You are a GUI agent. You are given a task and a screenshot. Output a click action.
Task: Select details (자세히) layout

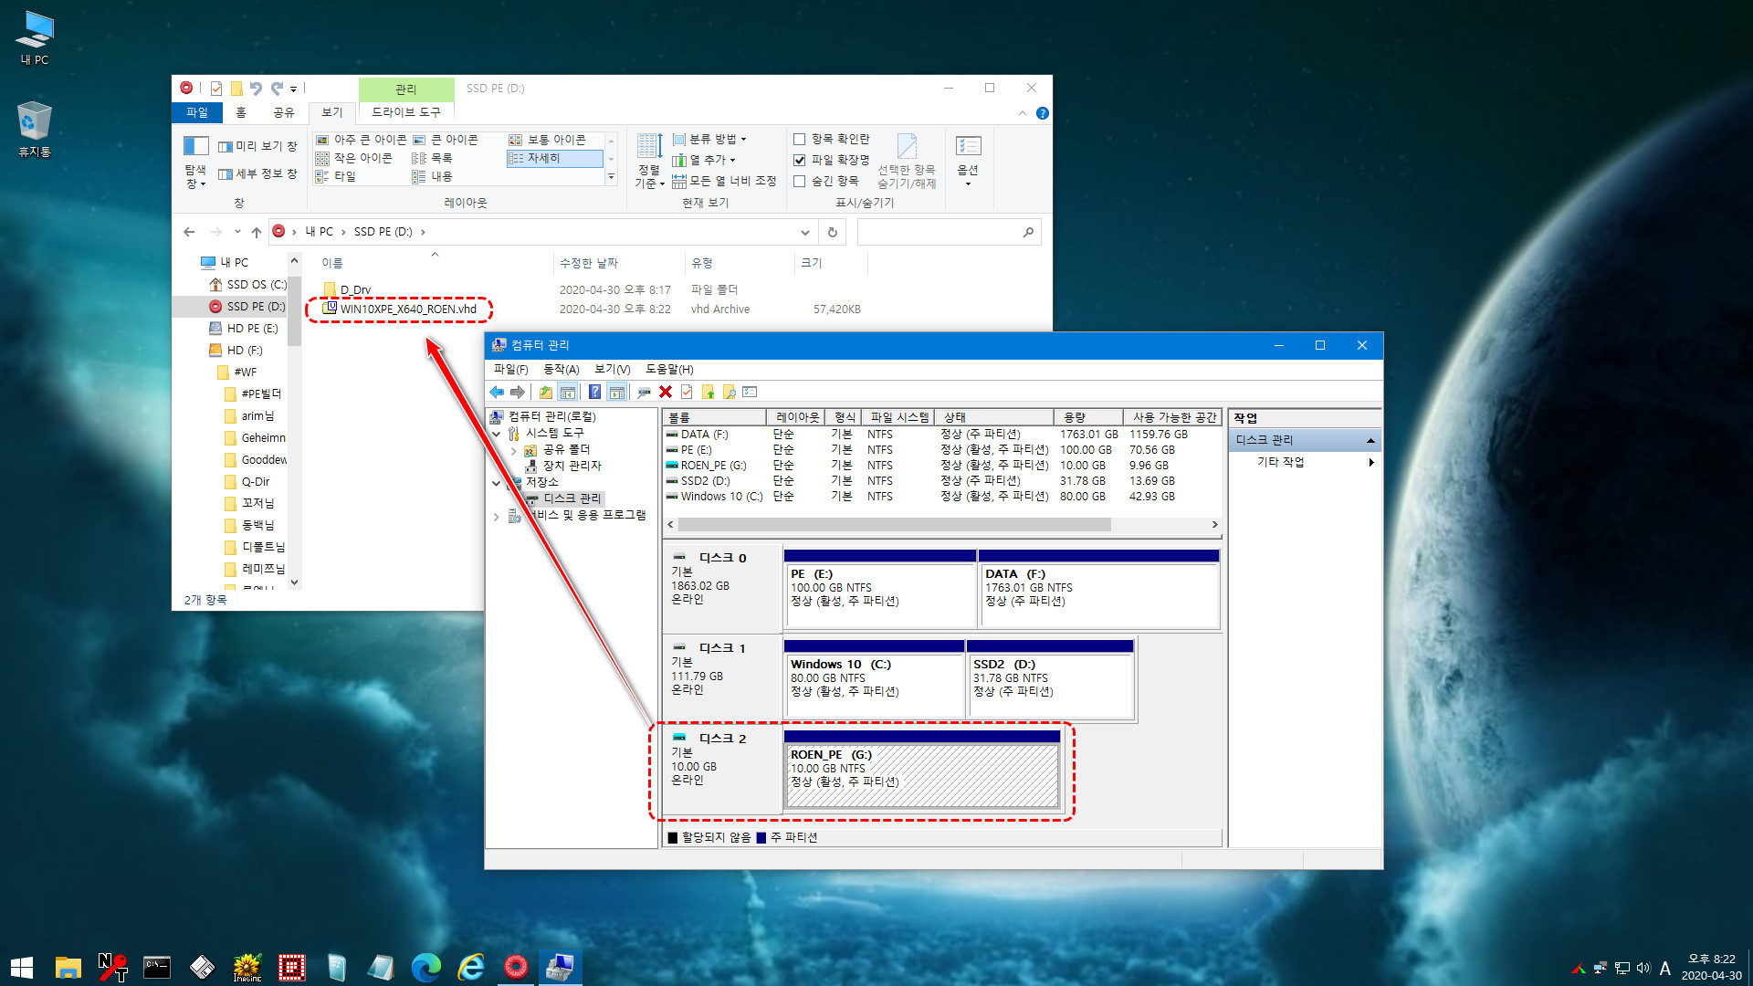coord(554,158)
